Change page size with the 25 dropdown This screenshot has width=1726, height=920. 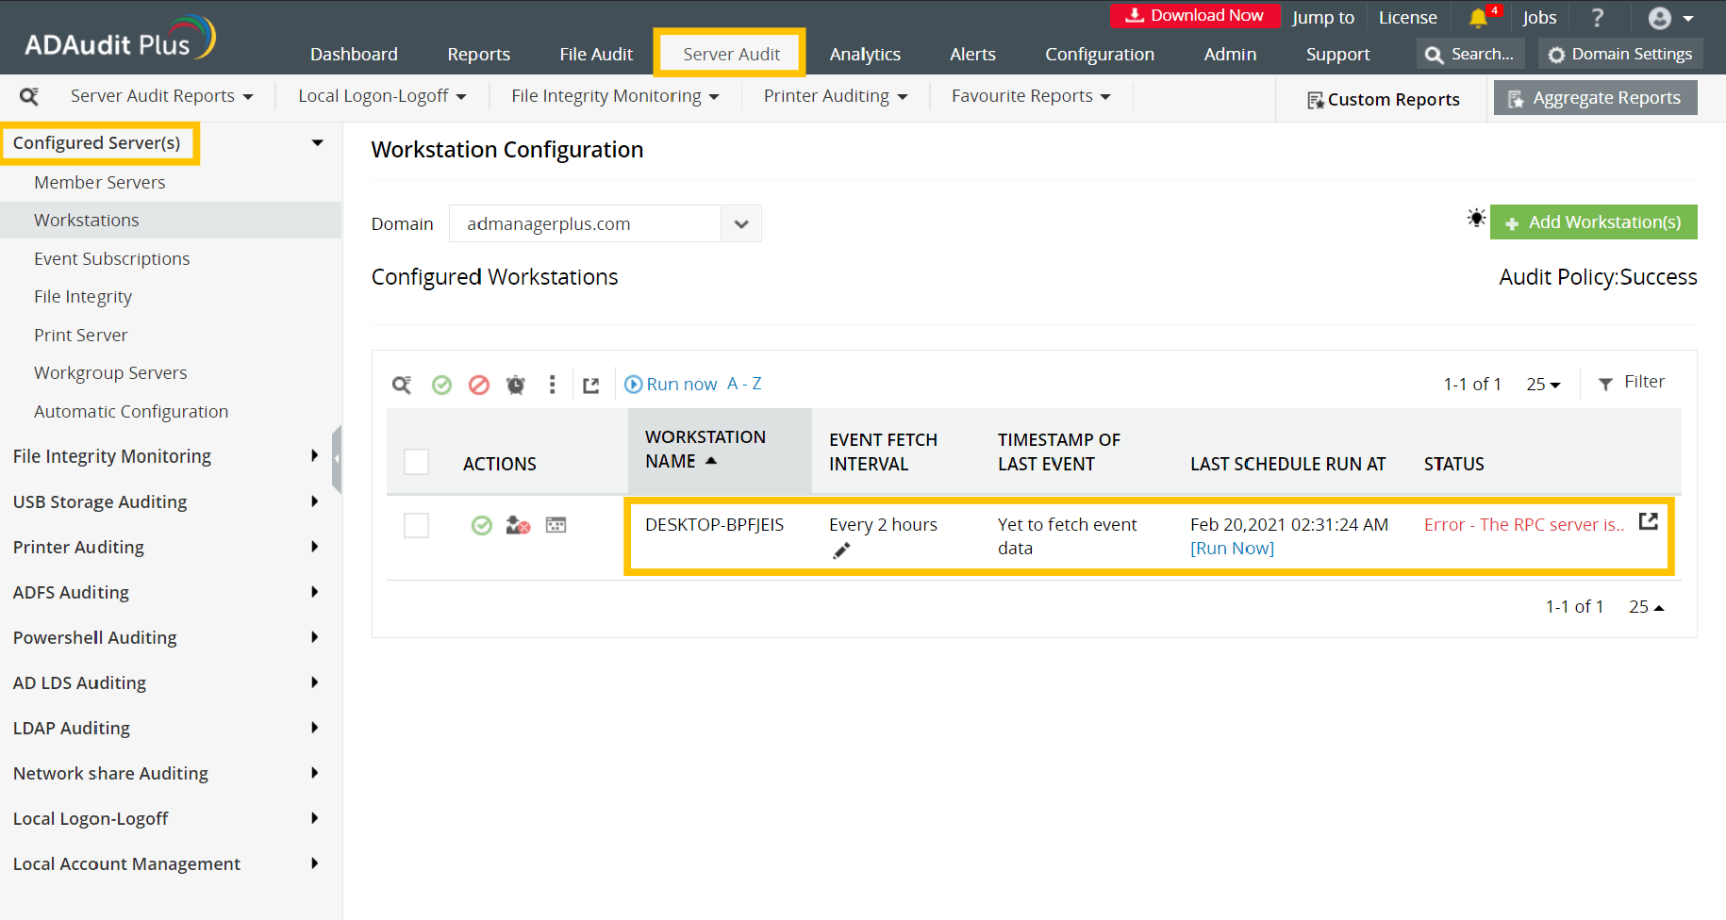click(1543, 384)
